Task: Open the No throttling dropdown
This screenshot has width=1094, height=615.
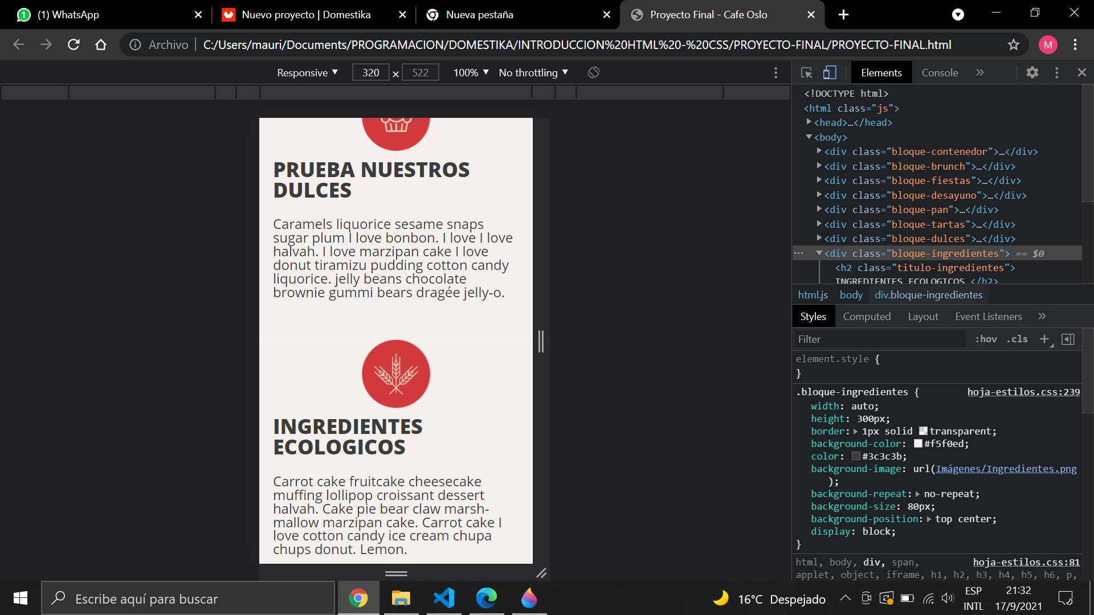Action: tap(533, 73)
